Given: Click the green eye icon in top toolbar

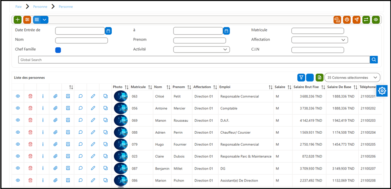Looking at the screenshot, I should (x=376, y=19).
